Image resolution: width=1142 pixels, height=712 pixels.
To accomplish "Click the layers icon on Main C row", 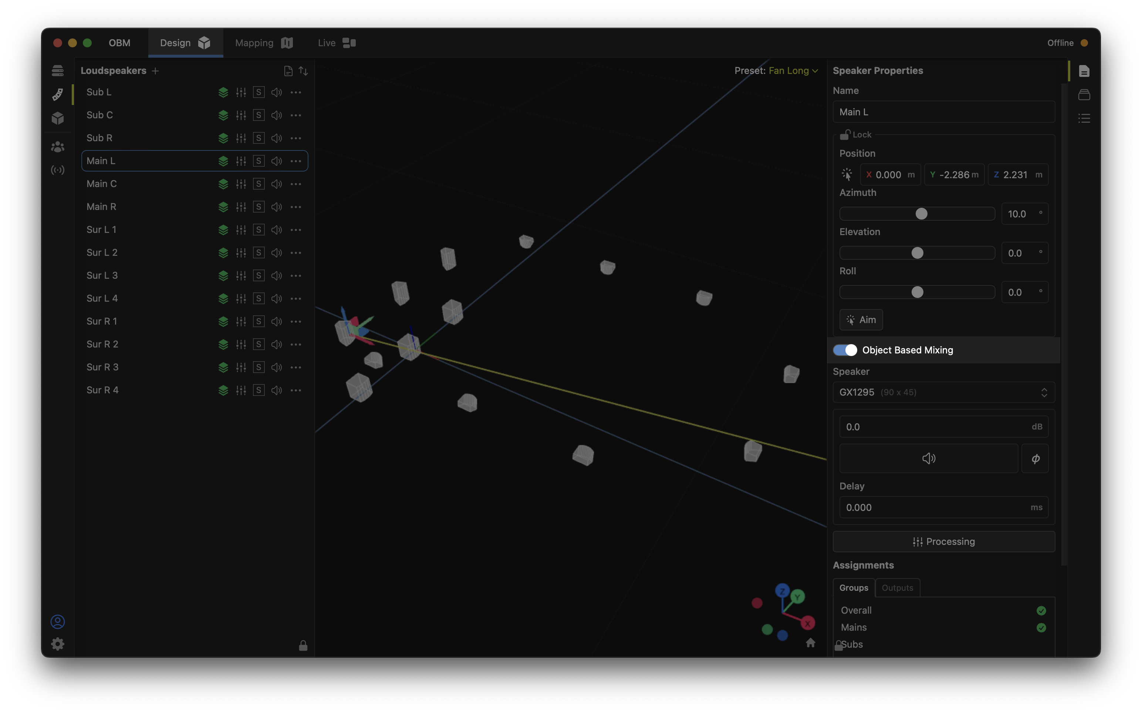I will click(x=223, y=184).
